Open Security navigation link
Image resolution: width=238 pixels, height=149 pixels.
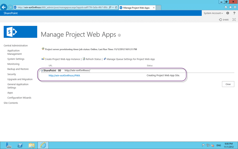pos(12,74)
